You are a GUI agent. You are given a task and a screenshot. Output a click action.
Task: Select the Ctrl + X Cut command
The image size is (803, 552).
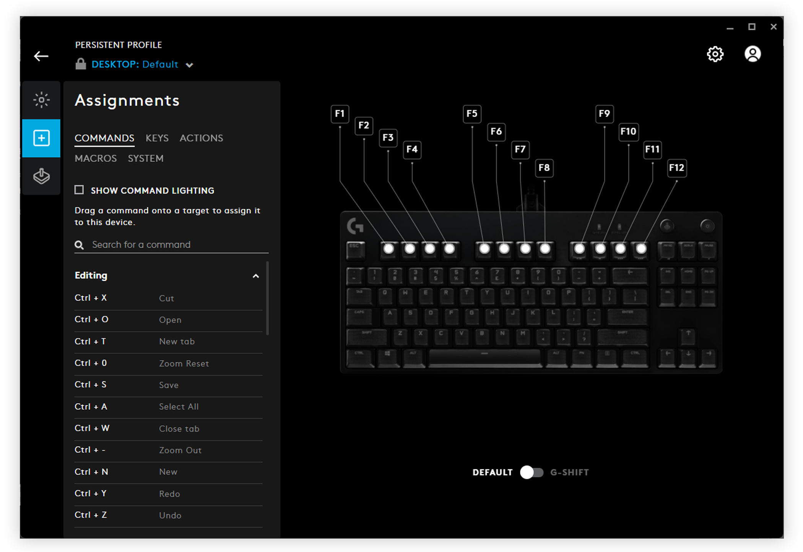168,298
